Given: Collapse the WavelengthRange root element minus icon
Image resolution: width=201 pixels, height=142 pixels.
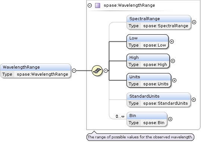Looking at the screenshot, I should tap(74, 70).
